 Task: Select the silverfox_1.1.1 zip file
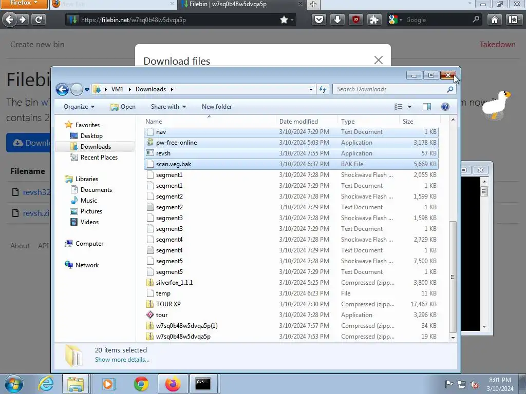tap(291, 283)
